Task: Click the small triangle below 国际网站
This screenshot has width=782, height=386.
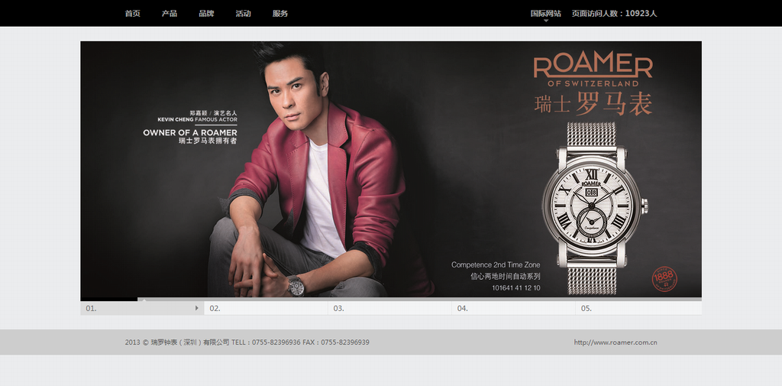Action: pyautogui.click(x=546, y=21)
